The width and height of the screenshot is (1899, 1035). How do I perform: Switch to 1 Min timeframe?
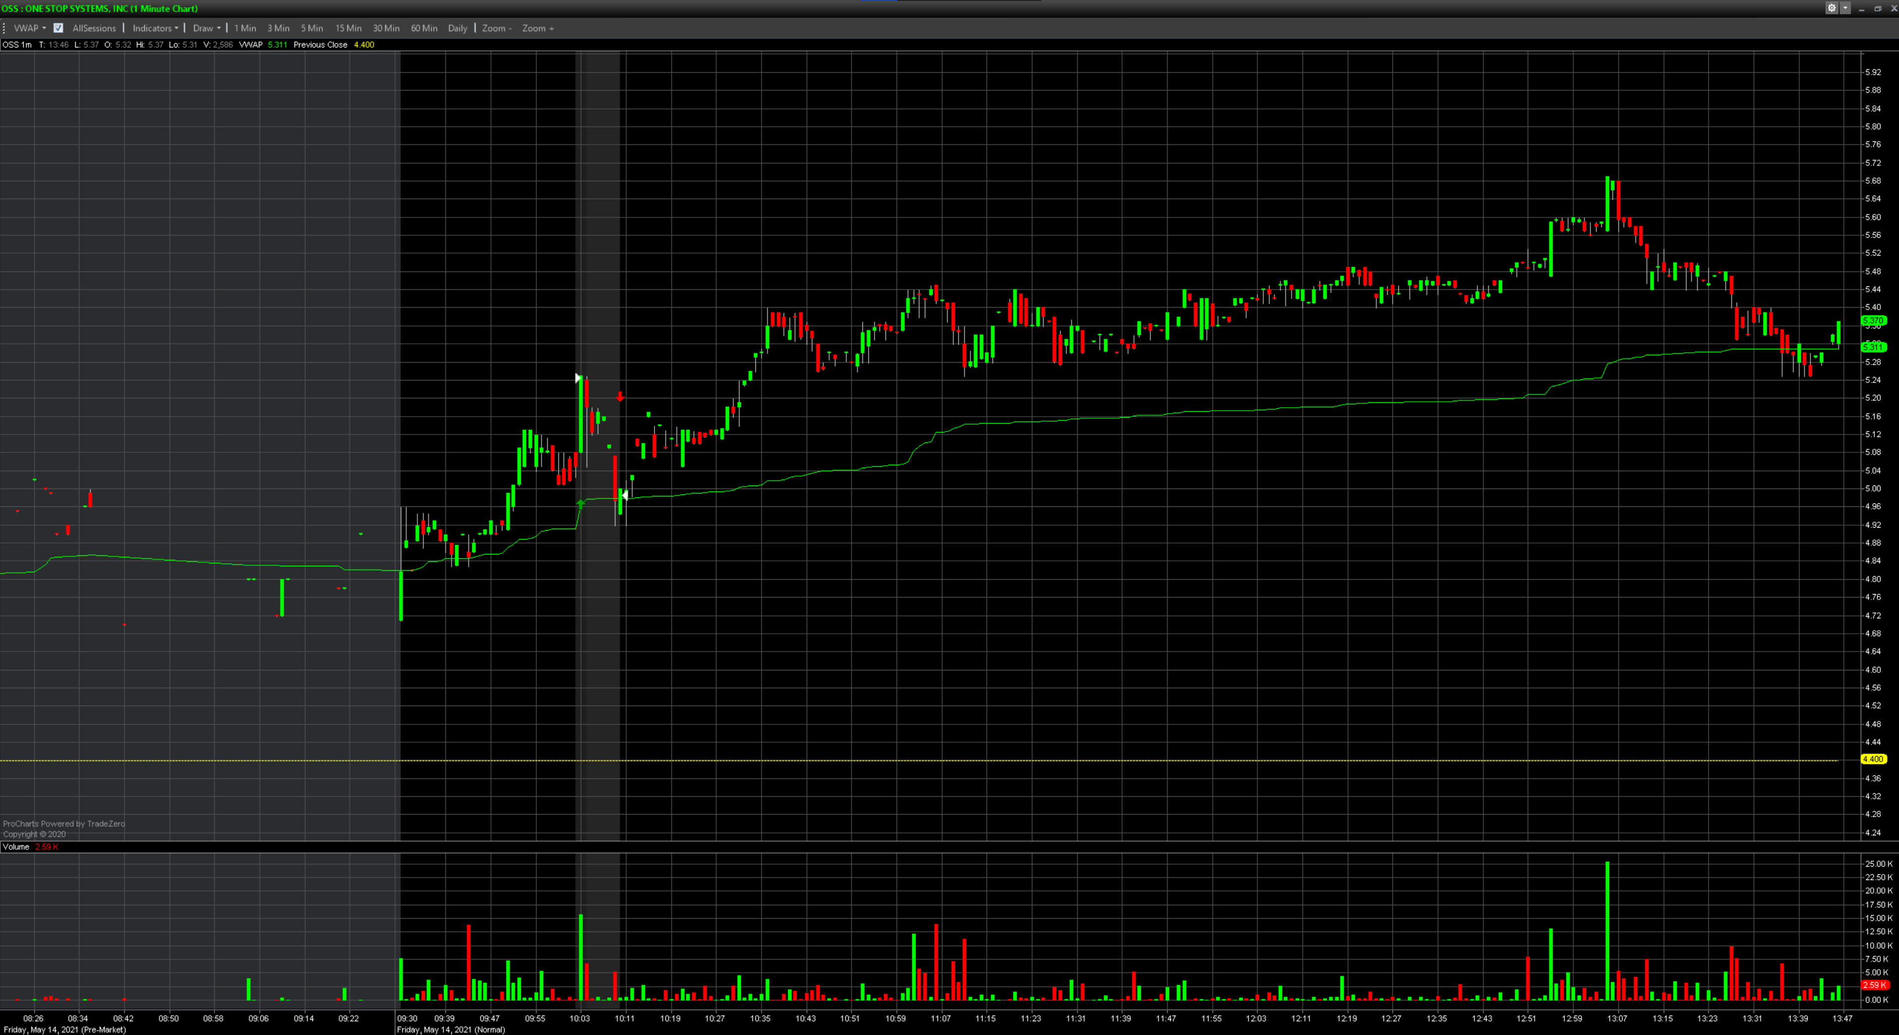pyautogui.click(x=245, y=28)
